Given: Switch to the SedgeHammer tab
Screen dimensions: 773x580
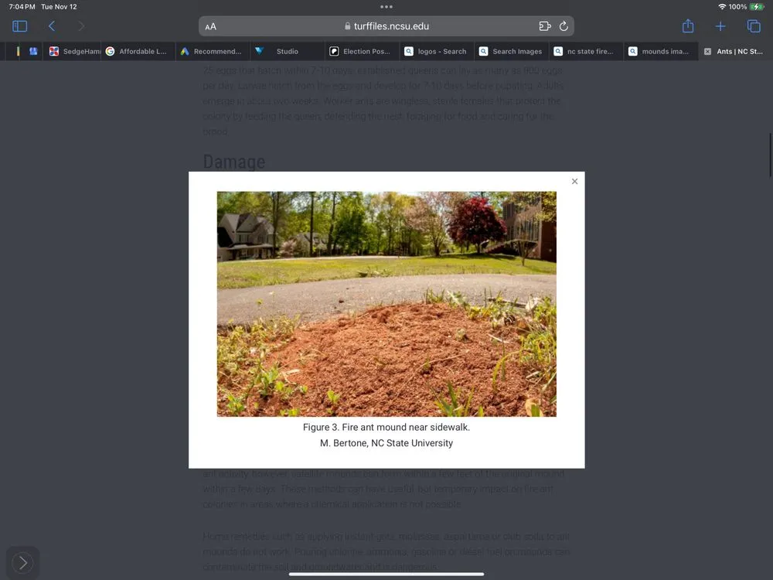Looking at the screenshot, I should pos(72,51).
